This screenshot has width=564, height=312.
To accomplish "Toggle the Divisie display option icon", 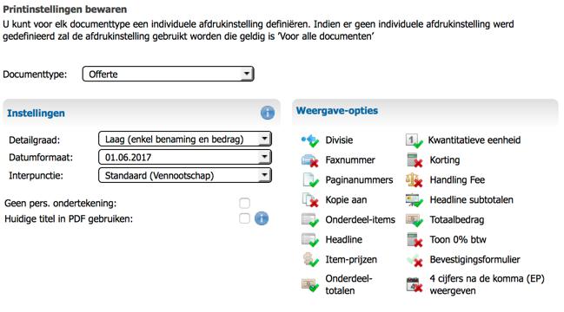I will 310,140.
